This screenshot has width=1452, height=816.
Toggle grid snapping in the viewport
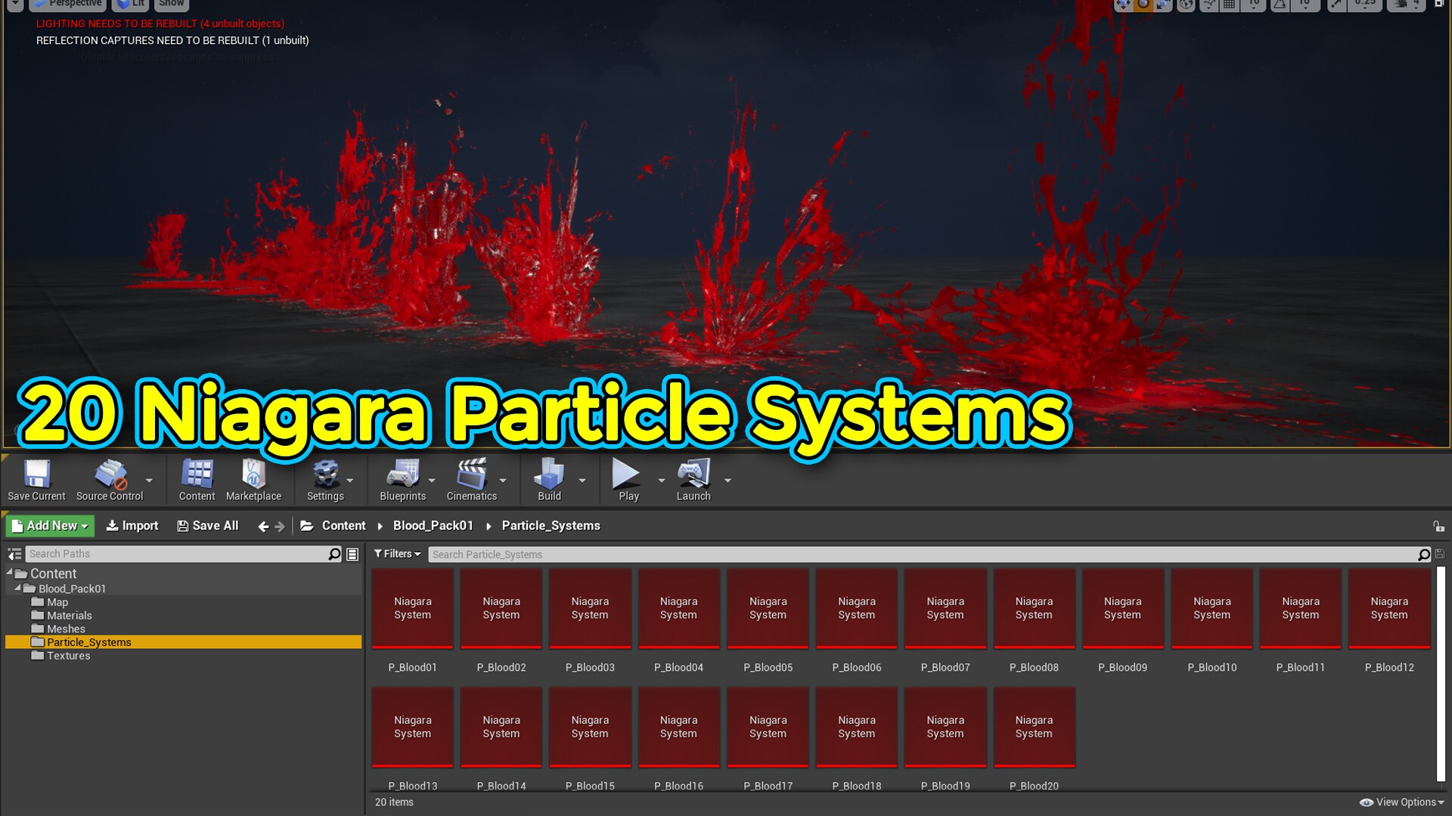click(1229, 5)
